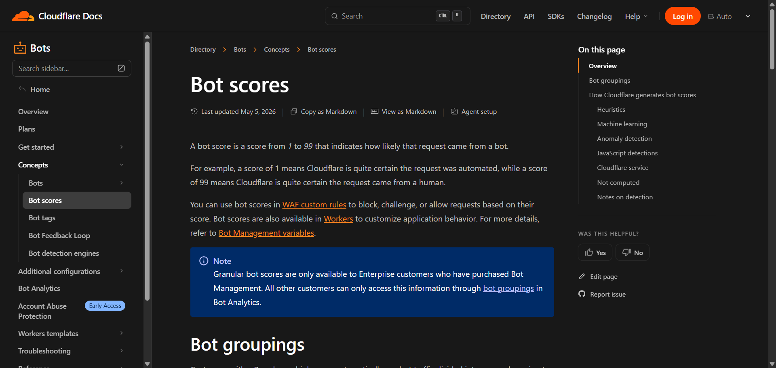Open the Help dropdown menu
The height and width of the screenshot is (368, 776).
click(x=637, y=16)
